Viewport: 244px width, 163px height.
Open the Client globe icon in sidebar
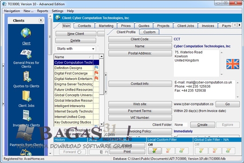coord(26,33)
